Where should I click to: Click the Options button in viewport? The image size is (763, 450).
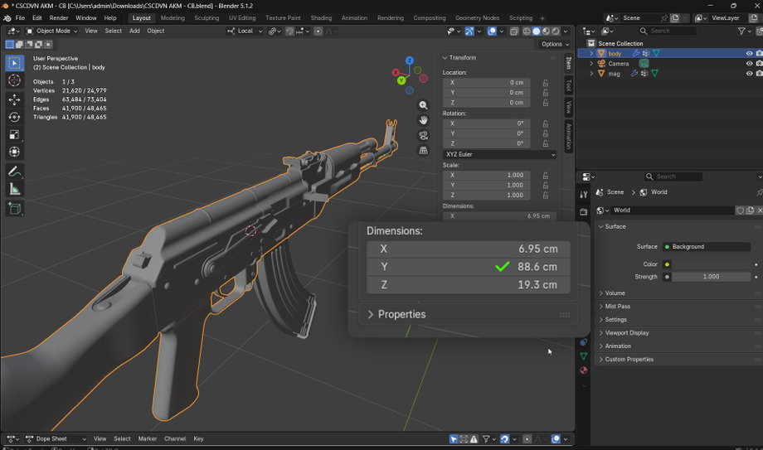point(555,44)
